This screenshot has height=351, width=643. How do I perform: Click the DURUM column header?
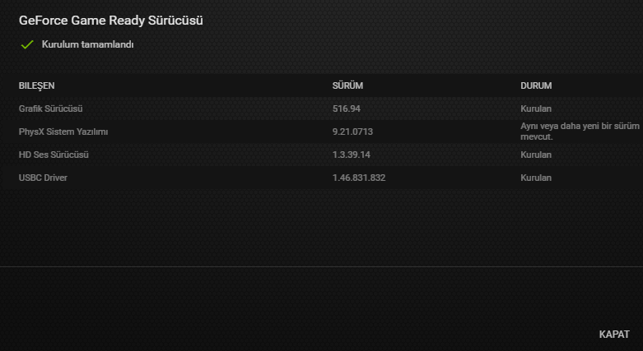[536, 85]
